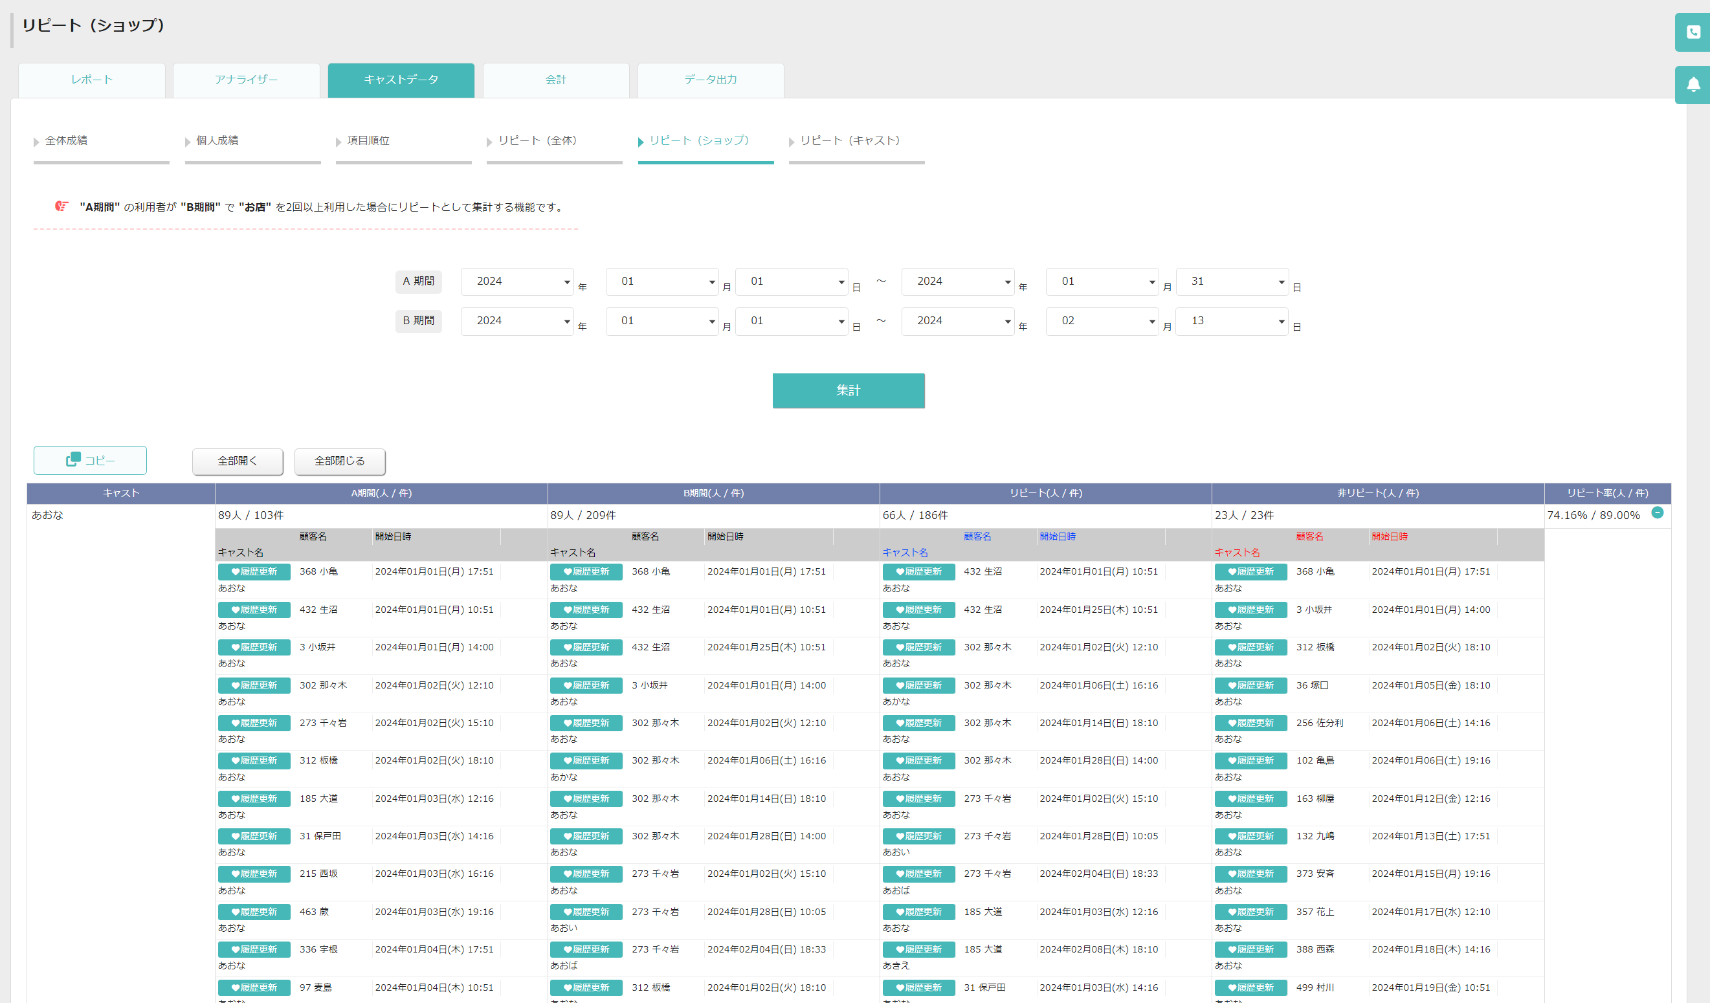This screenshot has width=1710, height=1003.
Task: Click 履歴更新 for 273 千々岩 in A期間
Action: point(254,723)
